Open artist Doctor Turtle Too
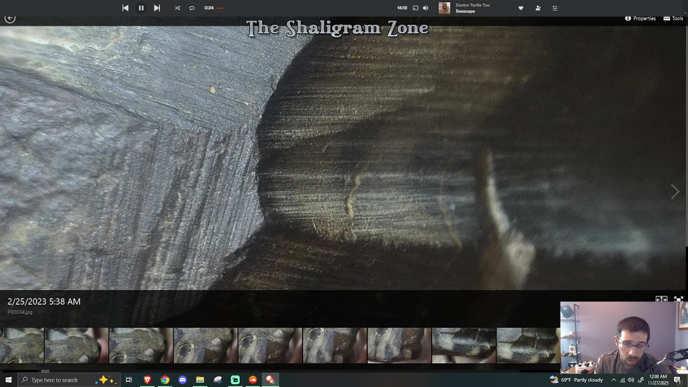The image size is (688, 387). (472, 5)
